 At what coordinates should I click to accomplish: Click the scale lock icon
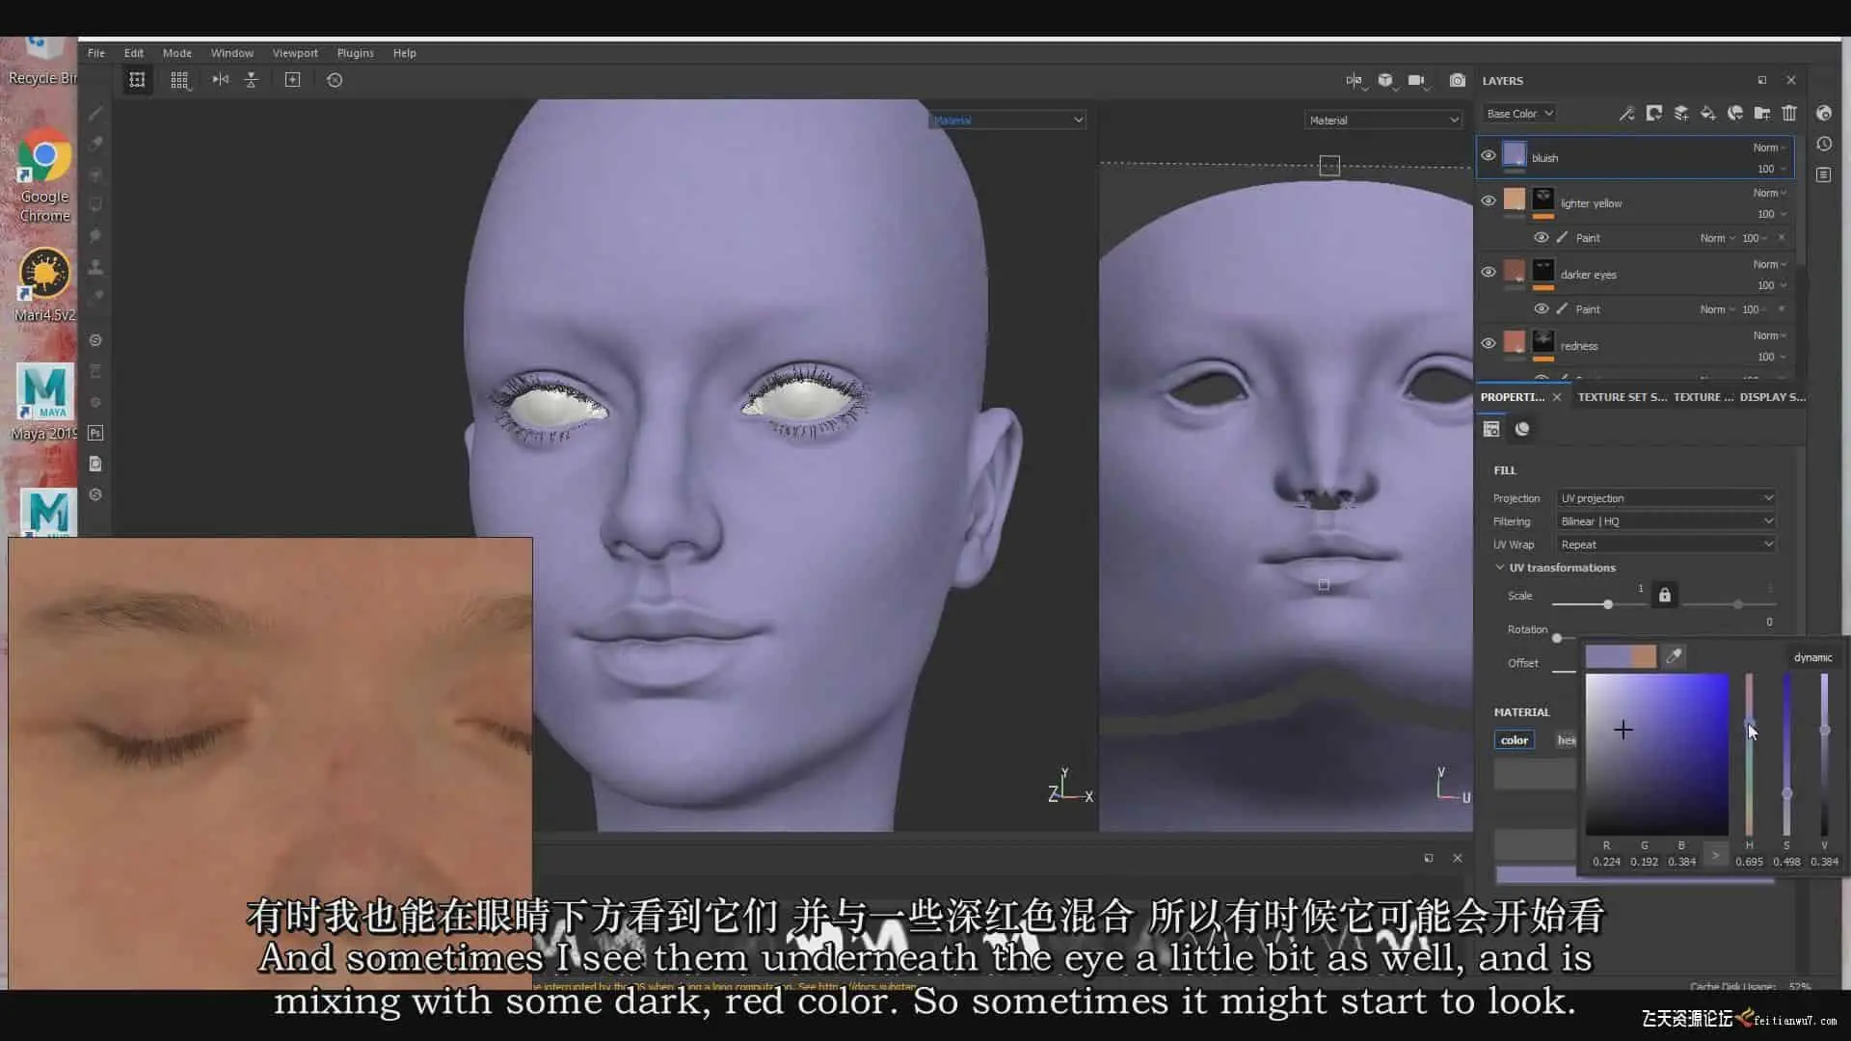pos(1664,596)
